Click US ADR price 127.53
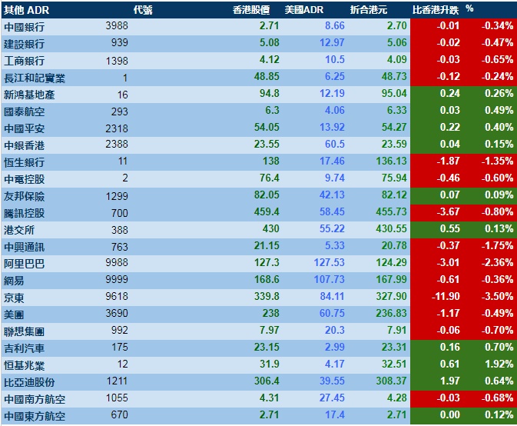 pyautogui.click(x=329, y=262)
